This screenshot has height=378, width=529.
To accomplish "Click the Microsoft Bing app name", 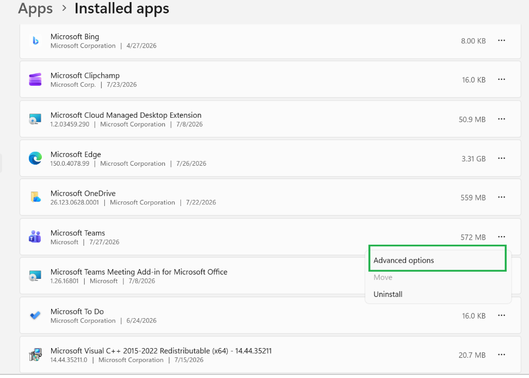I will coord(75,37).
